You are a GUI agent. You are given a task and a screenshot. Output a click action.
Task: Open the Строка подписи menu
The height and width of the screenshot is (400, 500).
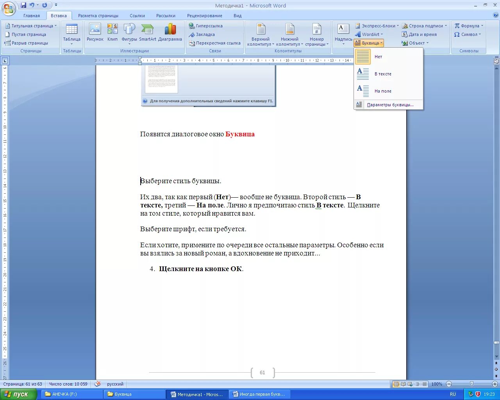(x=424, y=26)
